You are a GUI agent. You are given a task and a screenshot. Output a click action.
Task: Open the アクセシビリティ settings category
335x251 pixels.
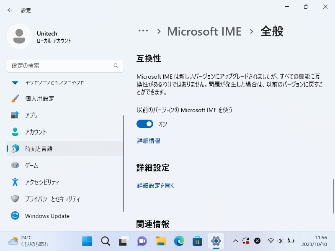point(65,182)
